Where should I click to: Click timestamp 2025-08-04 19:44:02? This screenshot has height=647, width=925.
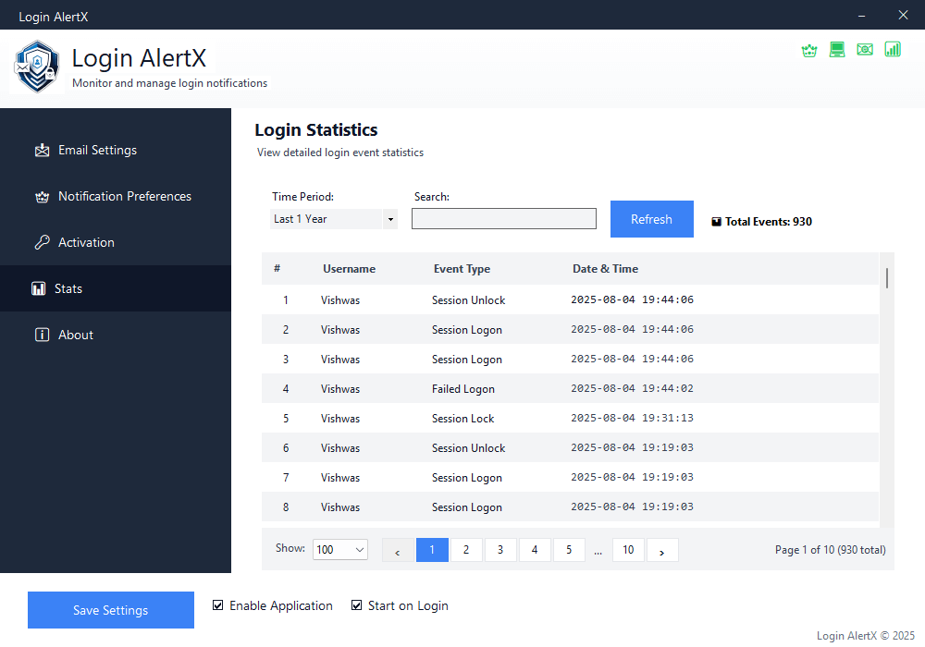[632, 388]
